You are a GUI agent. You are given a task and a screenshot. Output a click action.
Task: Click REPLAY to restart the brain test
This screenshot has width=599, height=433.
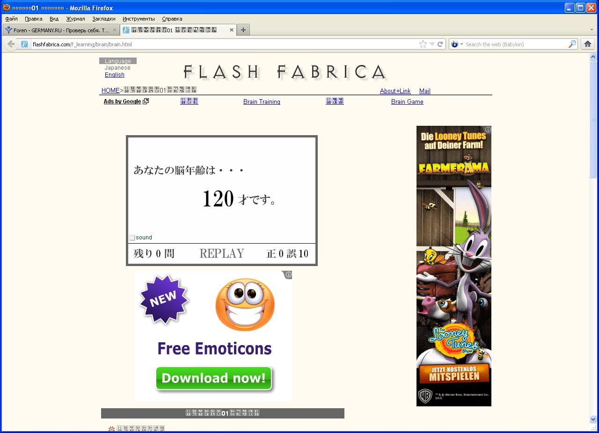221,253
